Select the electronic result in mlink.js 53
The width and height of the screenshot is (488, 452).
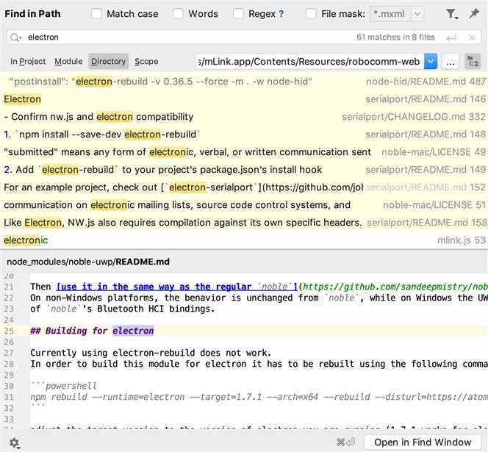244,240
